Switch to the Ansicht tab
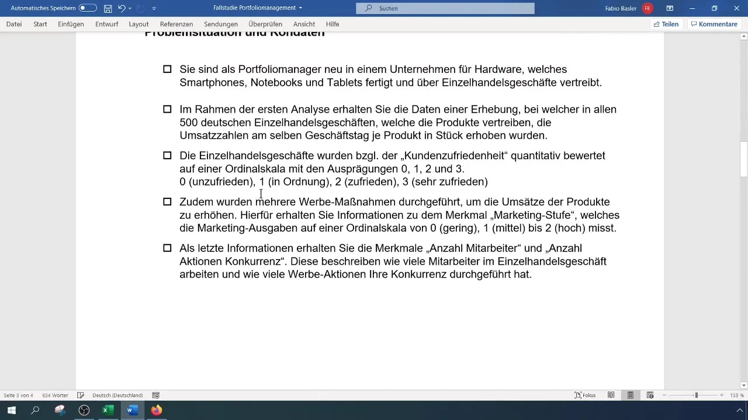The image size is (748, 420). coord(304,24)
